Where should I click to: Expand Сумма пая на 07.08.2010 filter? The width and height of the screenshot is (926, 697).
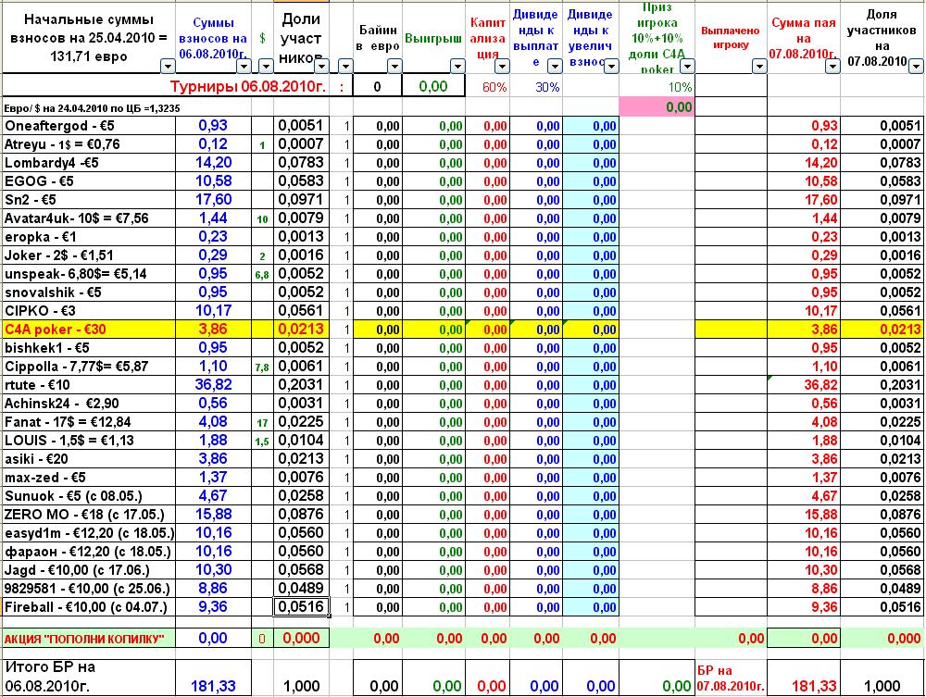coord(832,66)
